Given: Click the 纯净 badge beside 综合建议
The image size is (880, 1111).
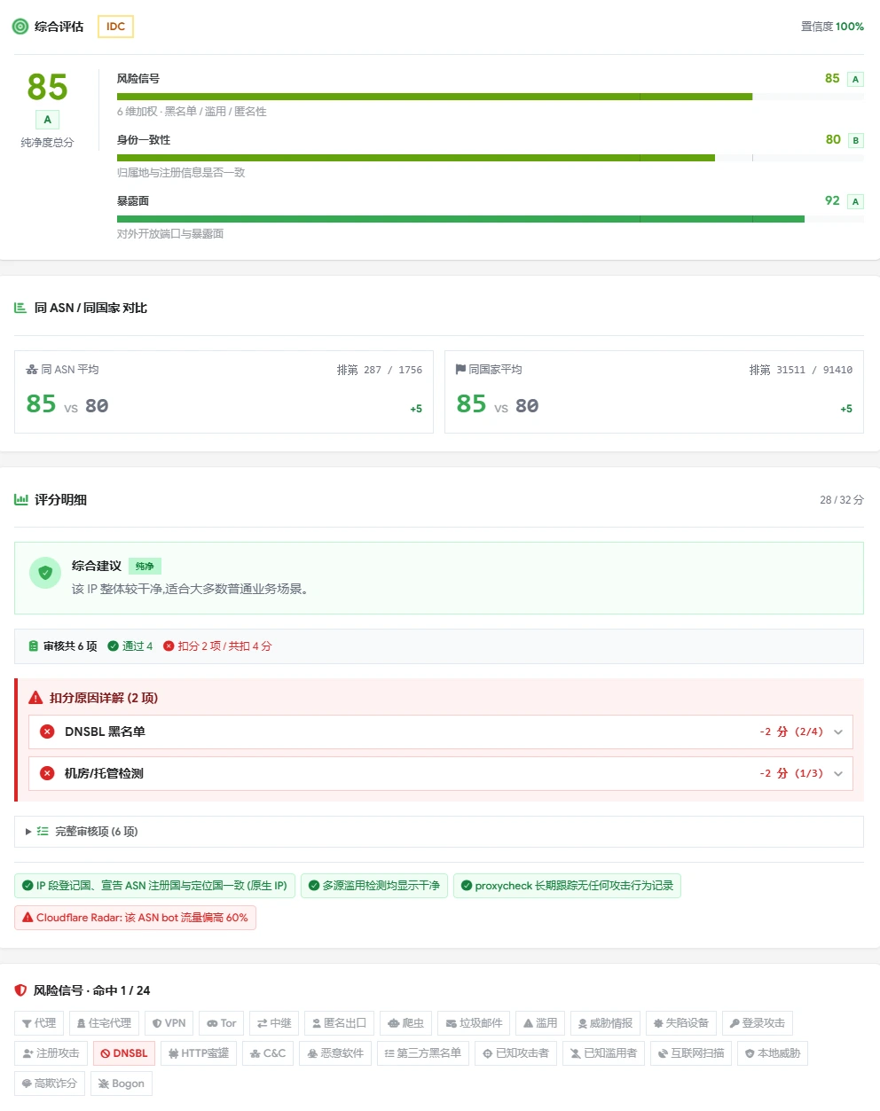Looking at the screenshot, I should 145,567.
